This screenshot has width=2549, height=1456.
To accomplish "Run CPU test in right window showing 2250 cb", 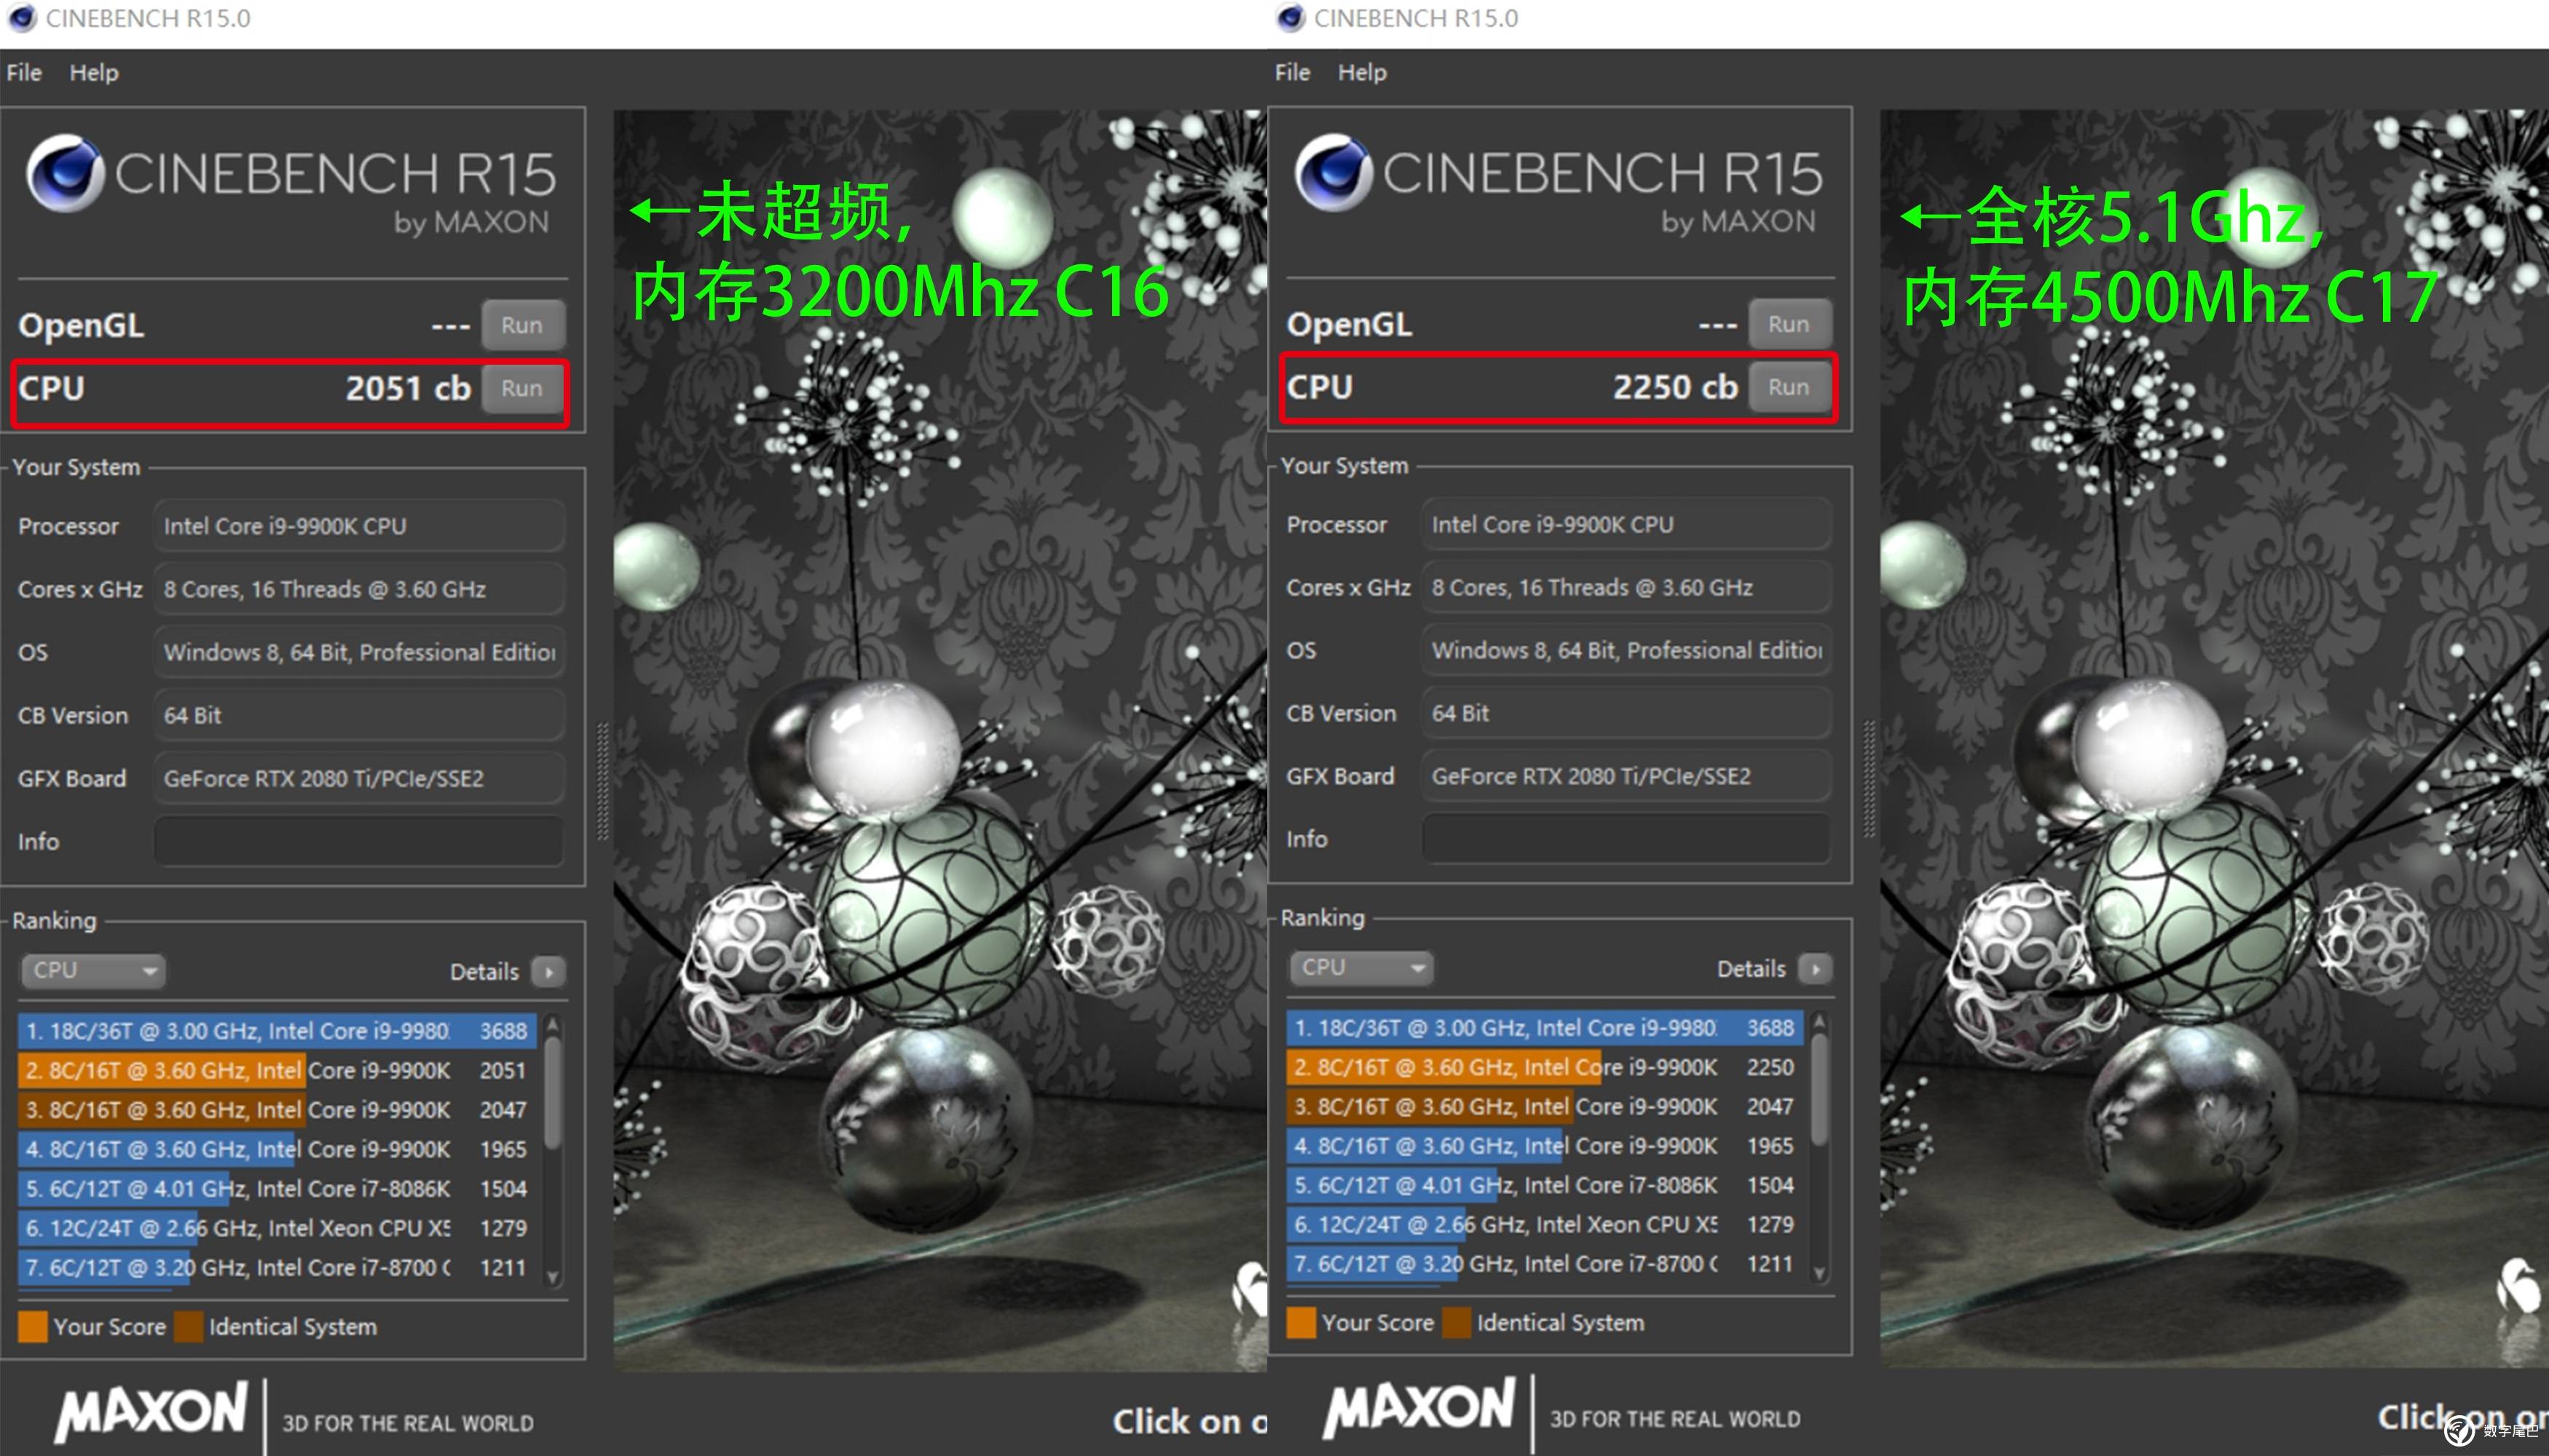I will [x=1789, y=387].
